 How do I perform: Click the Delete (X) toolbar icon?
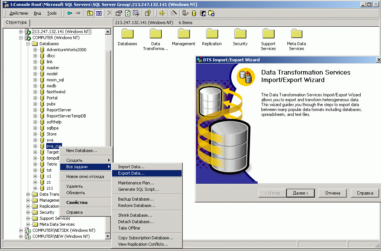(110, 14)
